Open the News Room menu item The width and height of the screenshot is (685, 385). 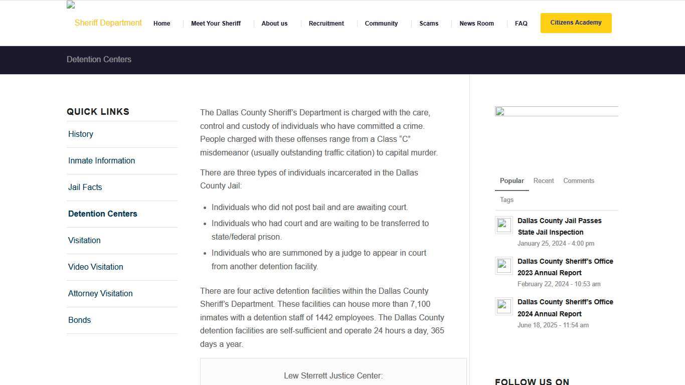[476, 24]
